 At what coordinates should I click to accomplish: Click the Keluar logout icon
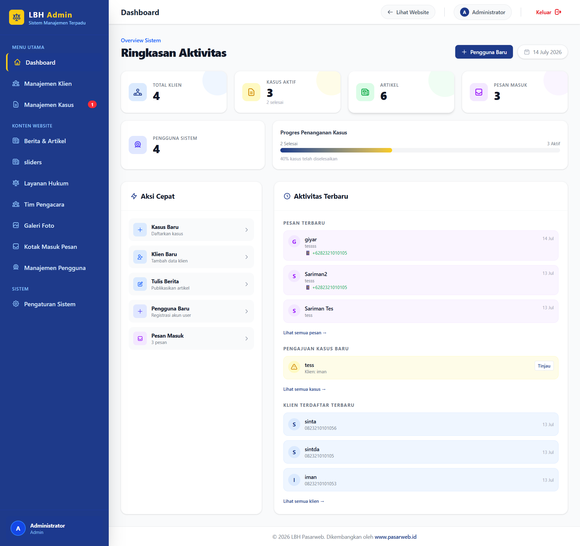coord(558,12)
